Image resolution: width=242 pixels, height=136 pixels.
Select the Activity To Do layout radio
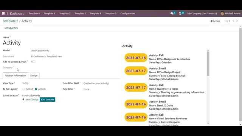point(36,89)
